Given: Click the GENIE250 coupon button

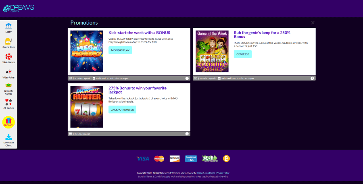Looking at the screenshot, I should click(243, 54).
